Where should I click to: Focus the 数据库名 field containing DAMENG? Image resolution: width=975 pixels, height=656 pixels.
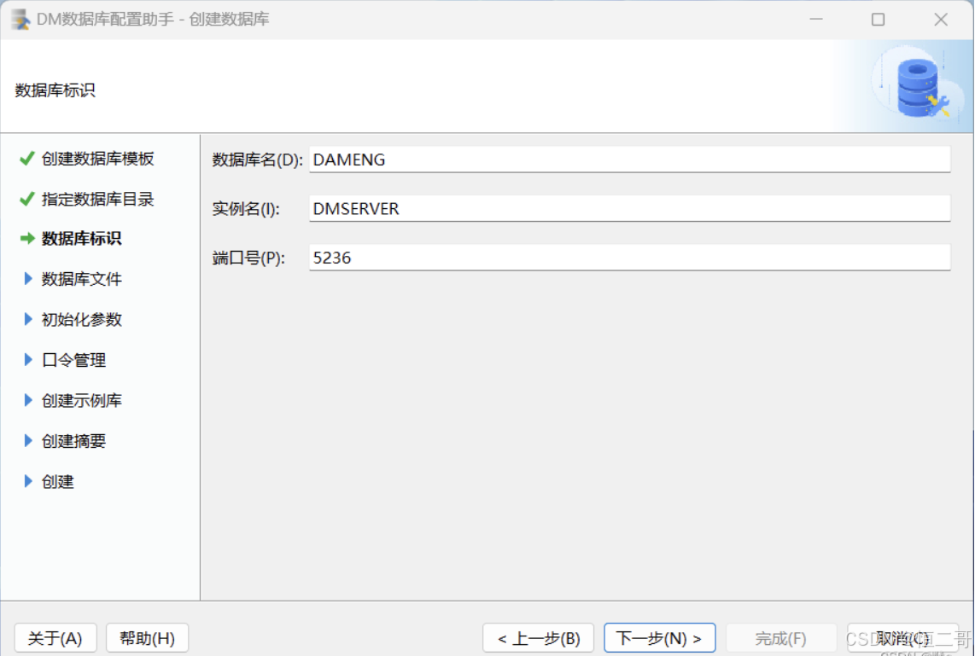click(x=629, y=160)
